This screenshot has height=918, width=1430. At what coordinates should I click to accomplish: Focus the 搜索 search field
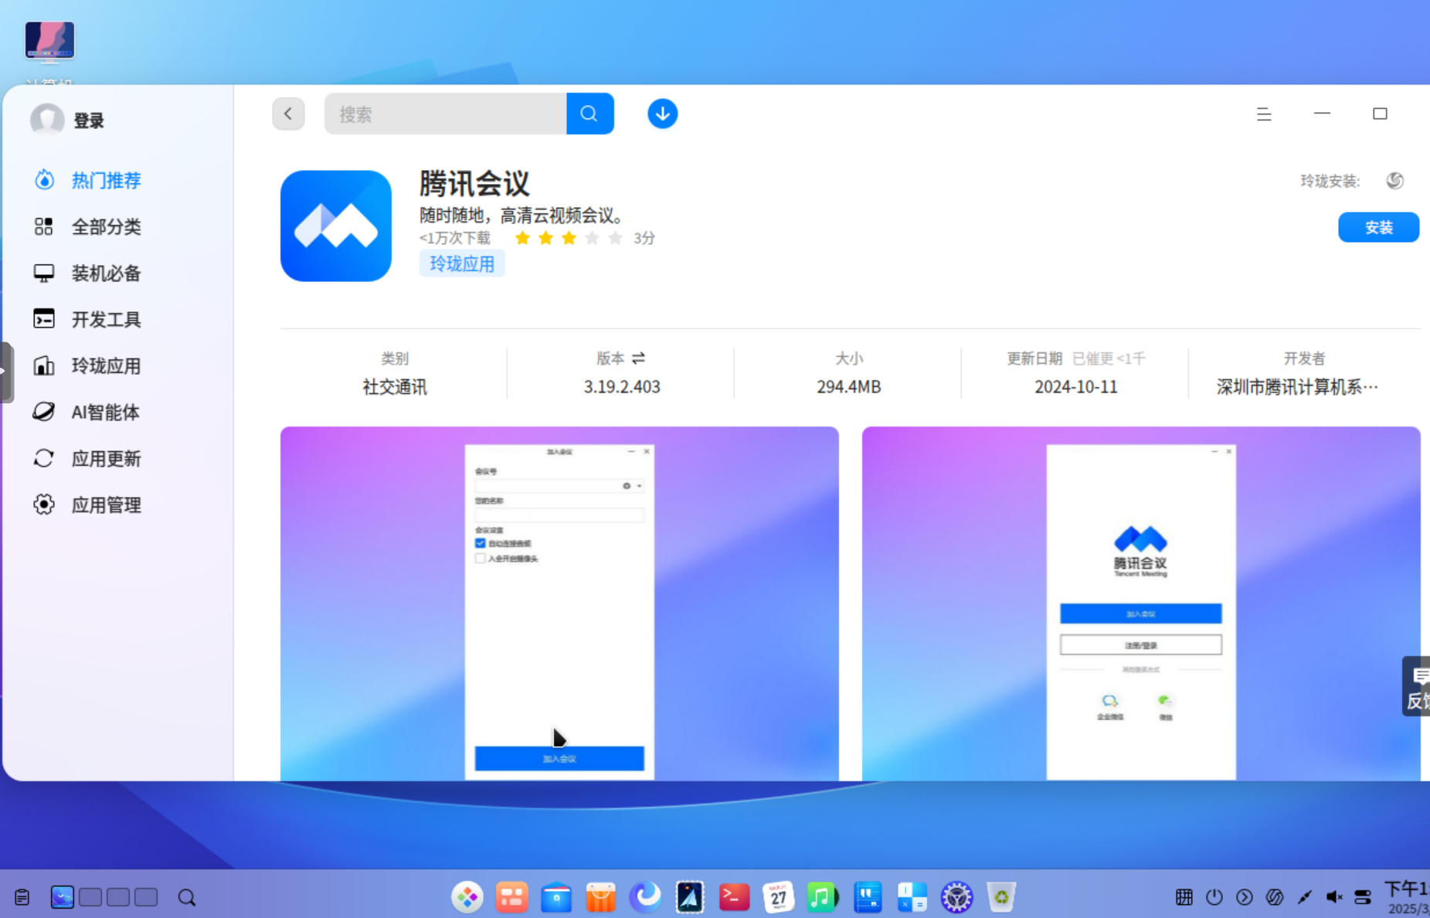click(446, 114)
